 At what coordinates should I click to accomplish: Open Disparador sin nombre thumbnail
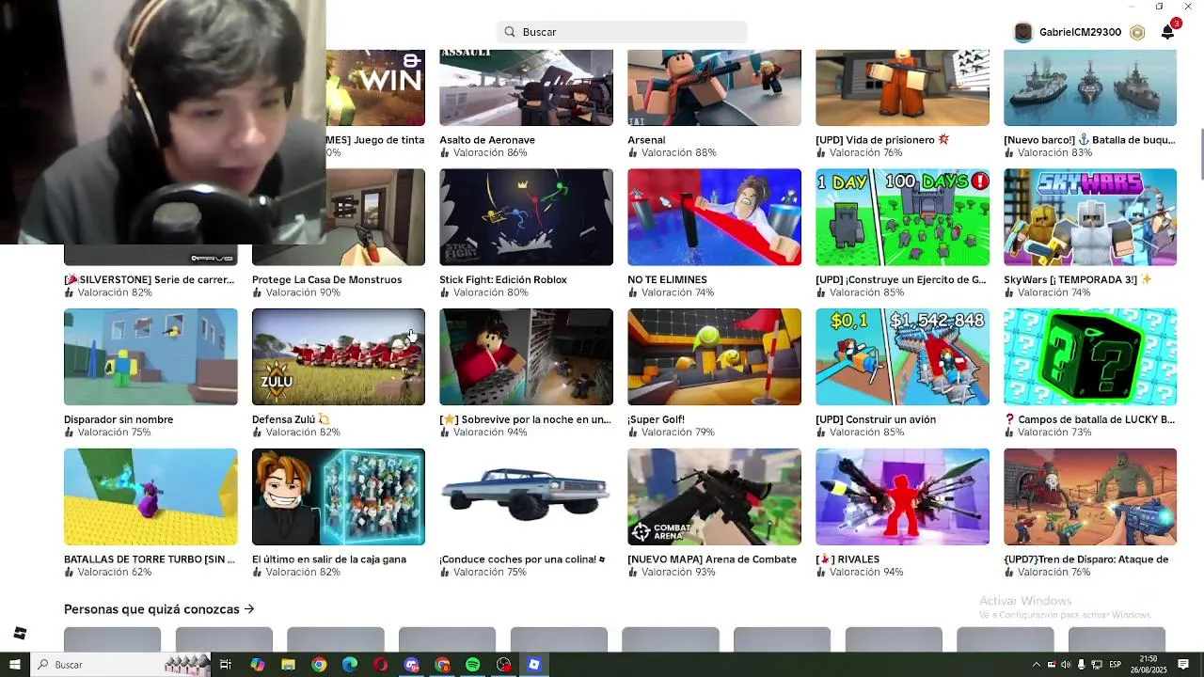pos(150,357)
